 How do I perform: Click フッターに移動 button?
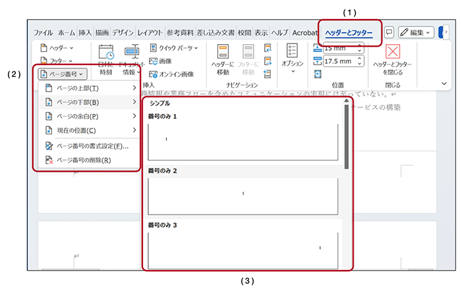(x=248, y=60)
